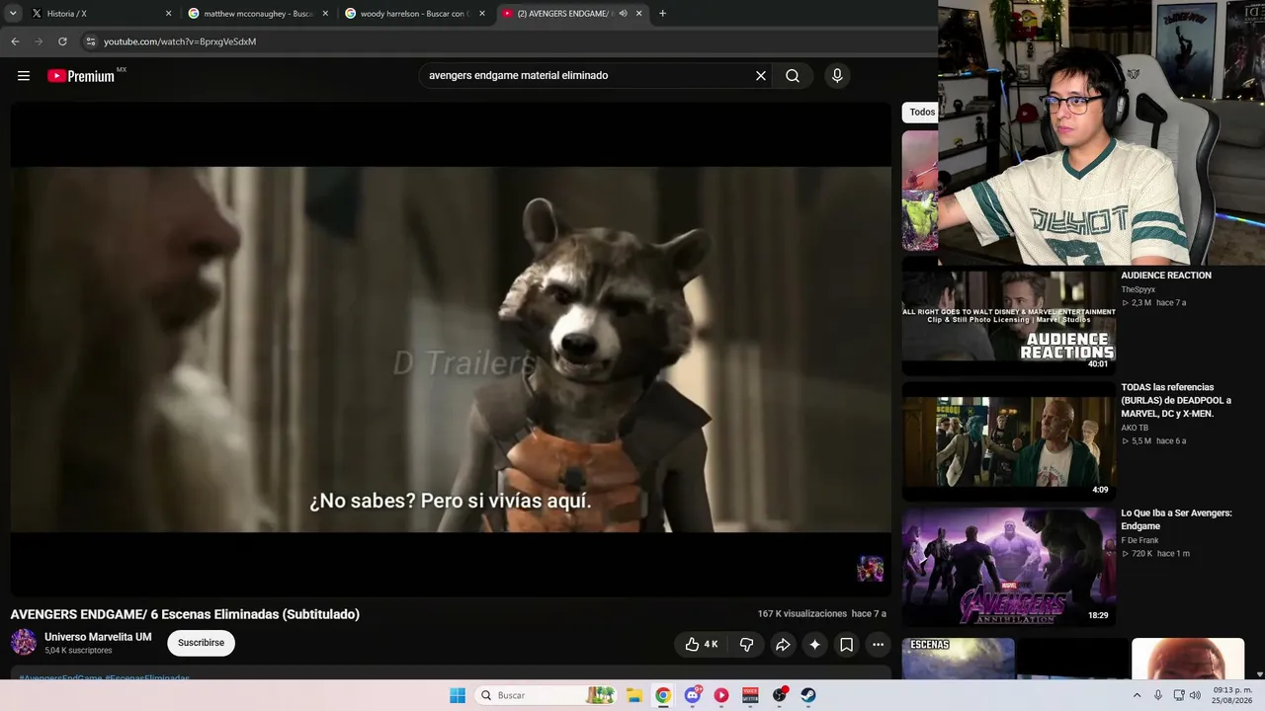Open the network status tray icon
Image resolution: width=1265 pixels, height=711 pixels.
[1179, 695]
